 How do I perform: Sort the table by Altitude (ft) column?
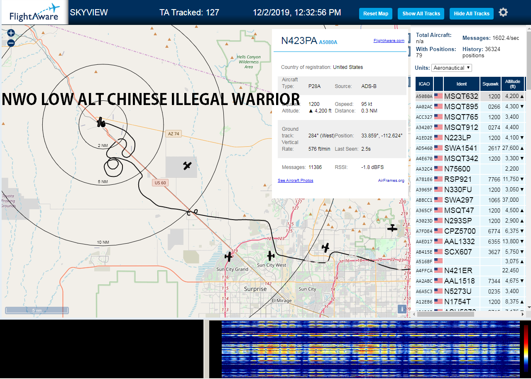tap(513, 84)
